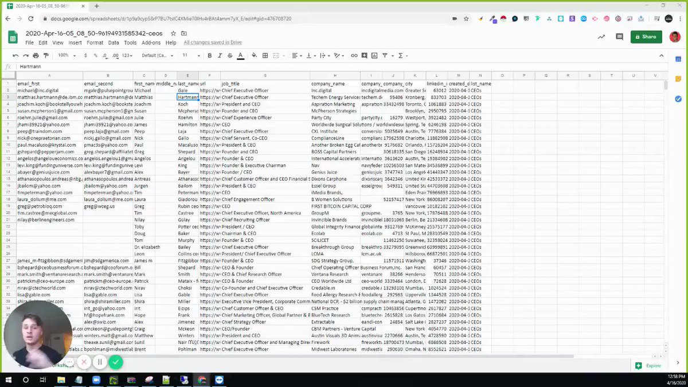This screenshot has height=387, width=688.
Task: Open the Keep side panel icon
Action: tap(678, 79)
